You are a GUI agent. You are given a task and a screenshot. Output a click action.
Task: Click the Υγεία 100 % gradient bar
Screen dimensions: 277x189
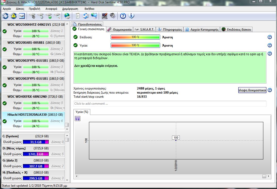135,45
